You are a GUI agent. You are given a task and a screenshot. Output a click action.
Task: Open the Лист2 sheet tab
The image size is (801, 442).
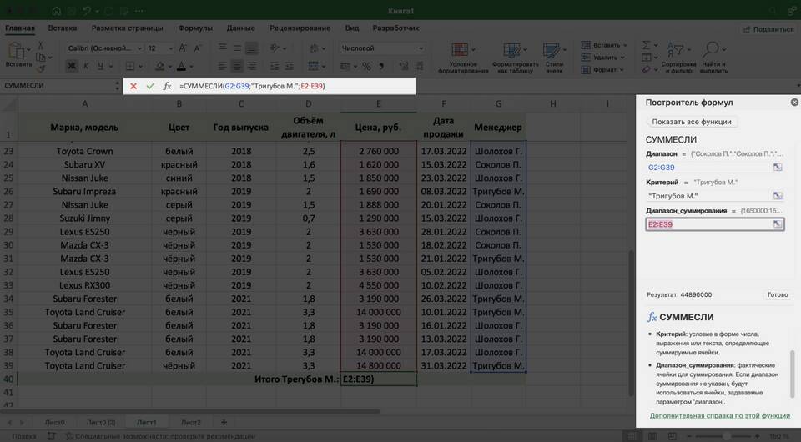point(190,422)
